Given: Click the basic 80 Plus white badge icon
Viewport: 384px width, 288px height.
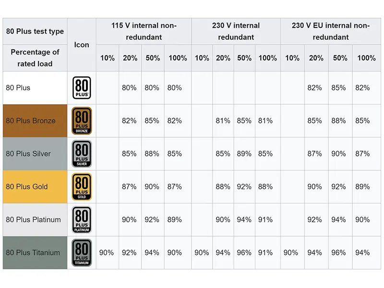Looking at the screenshot, I should click(x=82, y=88).
